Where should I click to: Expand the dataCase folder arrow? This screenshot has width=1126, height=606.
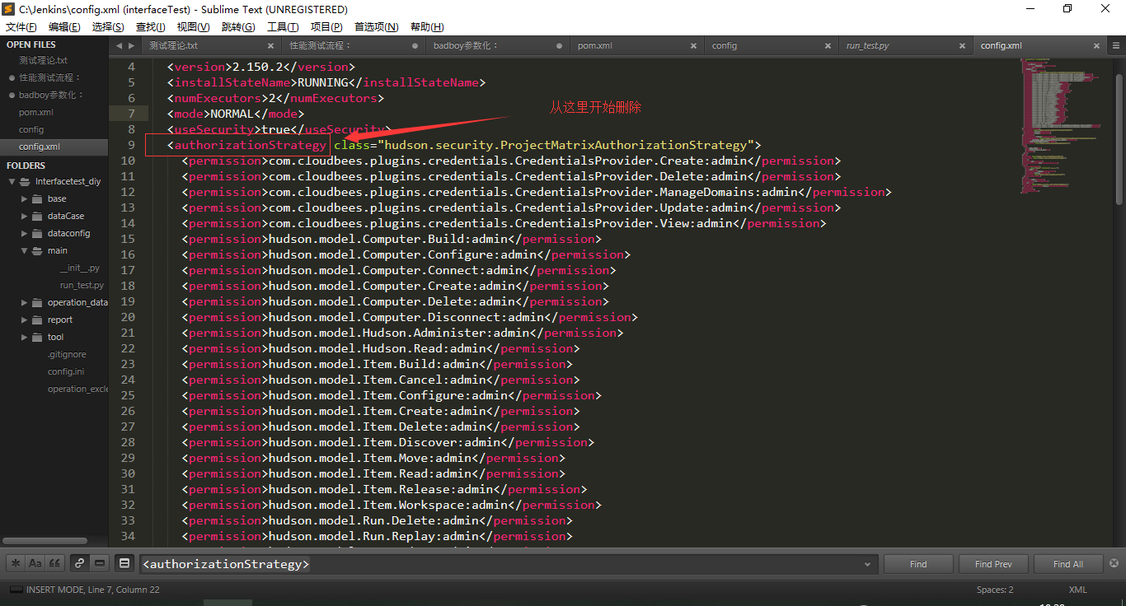point(24,216)
